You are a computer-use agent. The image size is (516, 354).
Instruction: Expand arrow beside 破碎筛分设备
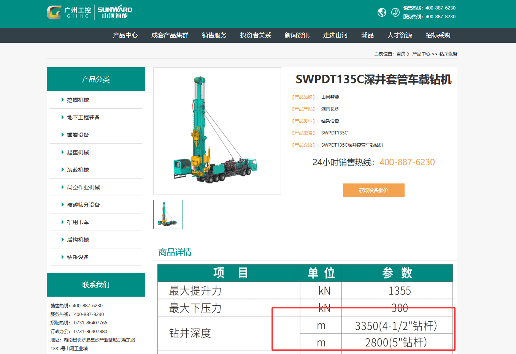(x=62, y=205)
